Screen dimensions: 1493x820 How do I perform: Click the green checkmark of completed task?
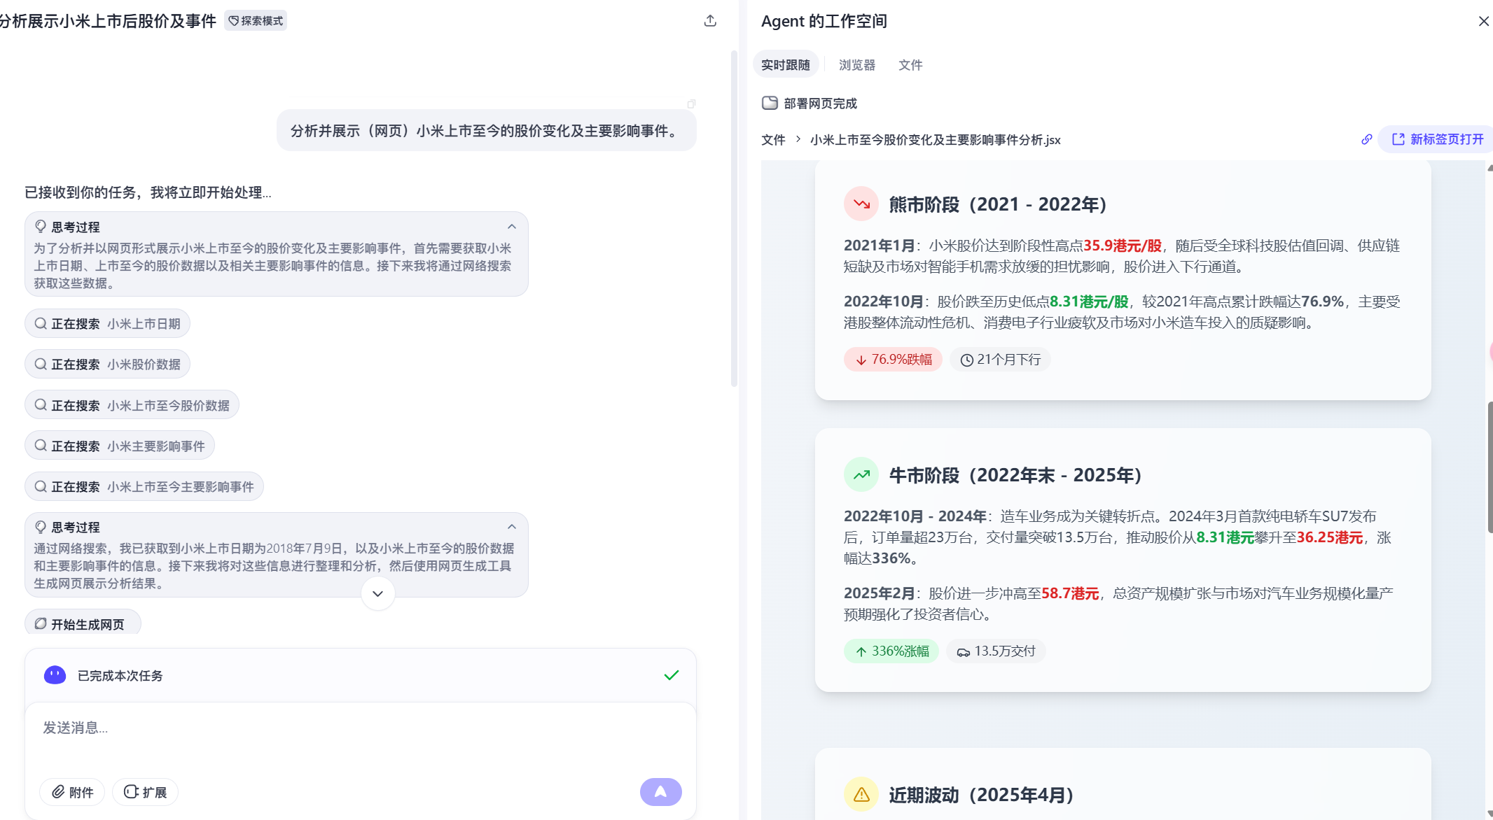(x=671, y=675)
